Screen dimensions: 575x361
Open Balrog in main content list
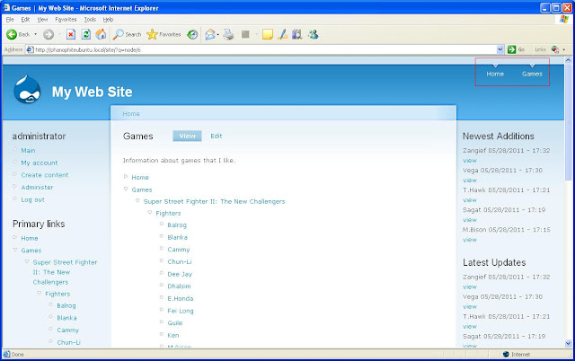(x=177, y=225)
